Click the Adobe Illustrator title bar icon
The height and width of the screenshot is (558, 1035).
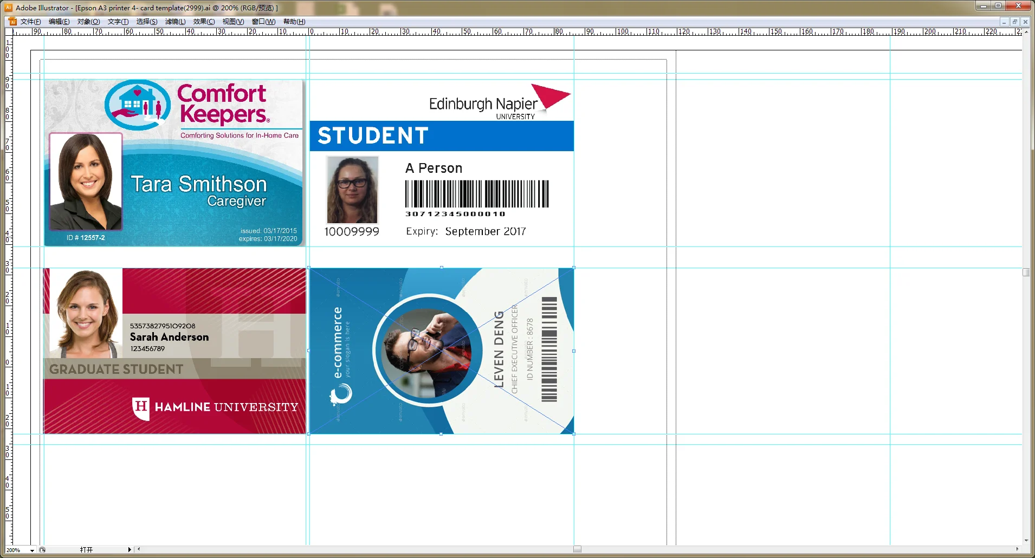pyautogui.click(x=8, y=8)
